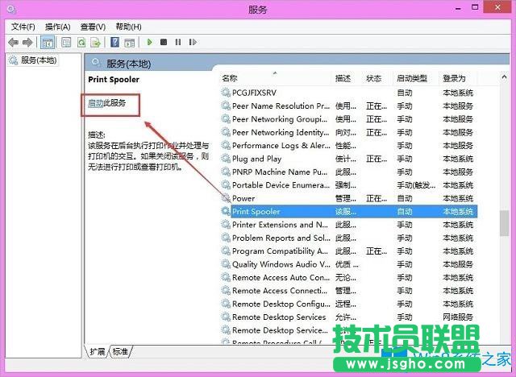Screen dimensions: 516x377
Task: Restart the service with the restart icon
Action: pos(193,42)
